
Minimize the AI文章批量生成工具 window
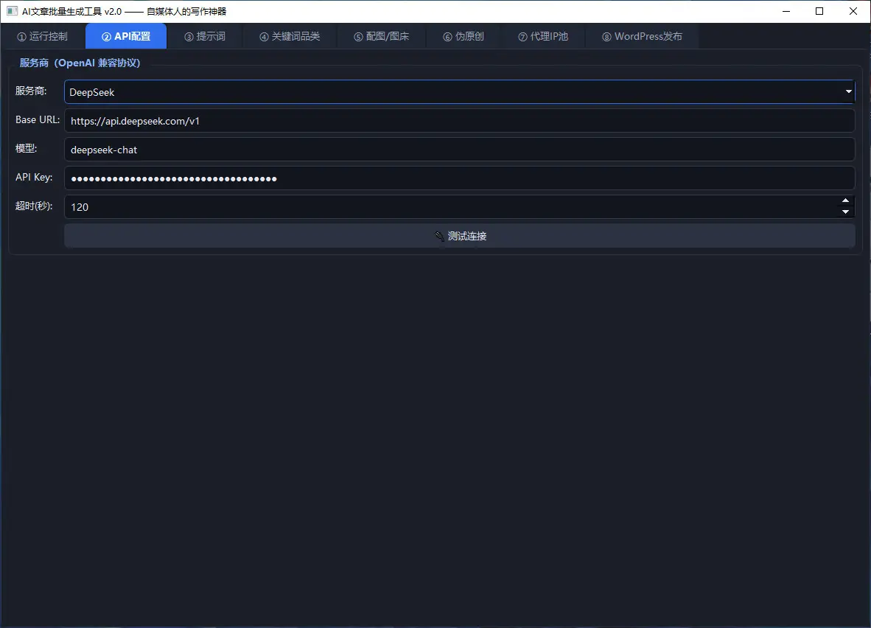(786, 11)
